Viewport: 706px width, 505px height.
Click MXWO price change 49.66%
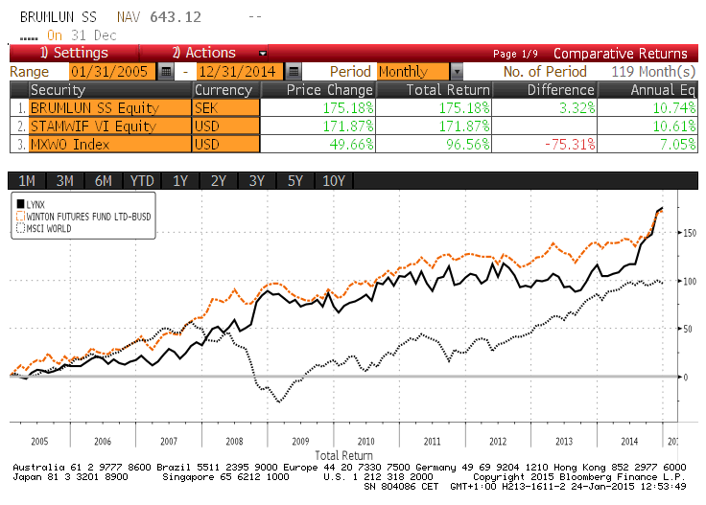tap(352, 145)
